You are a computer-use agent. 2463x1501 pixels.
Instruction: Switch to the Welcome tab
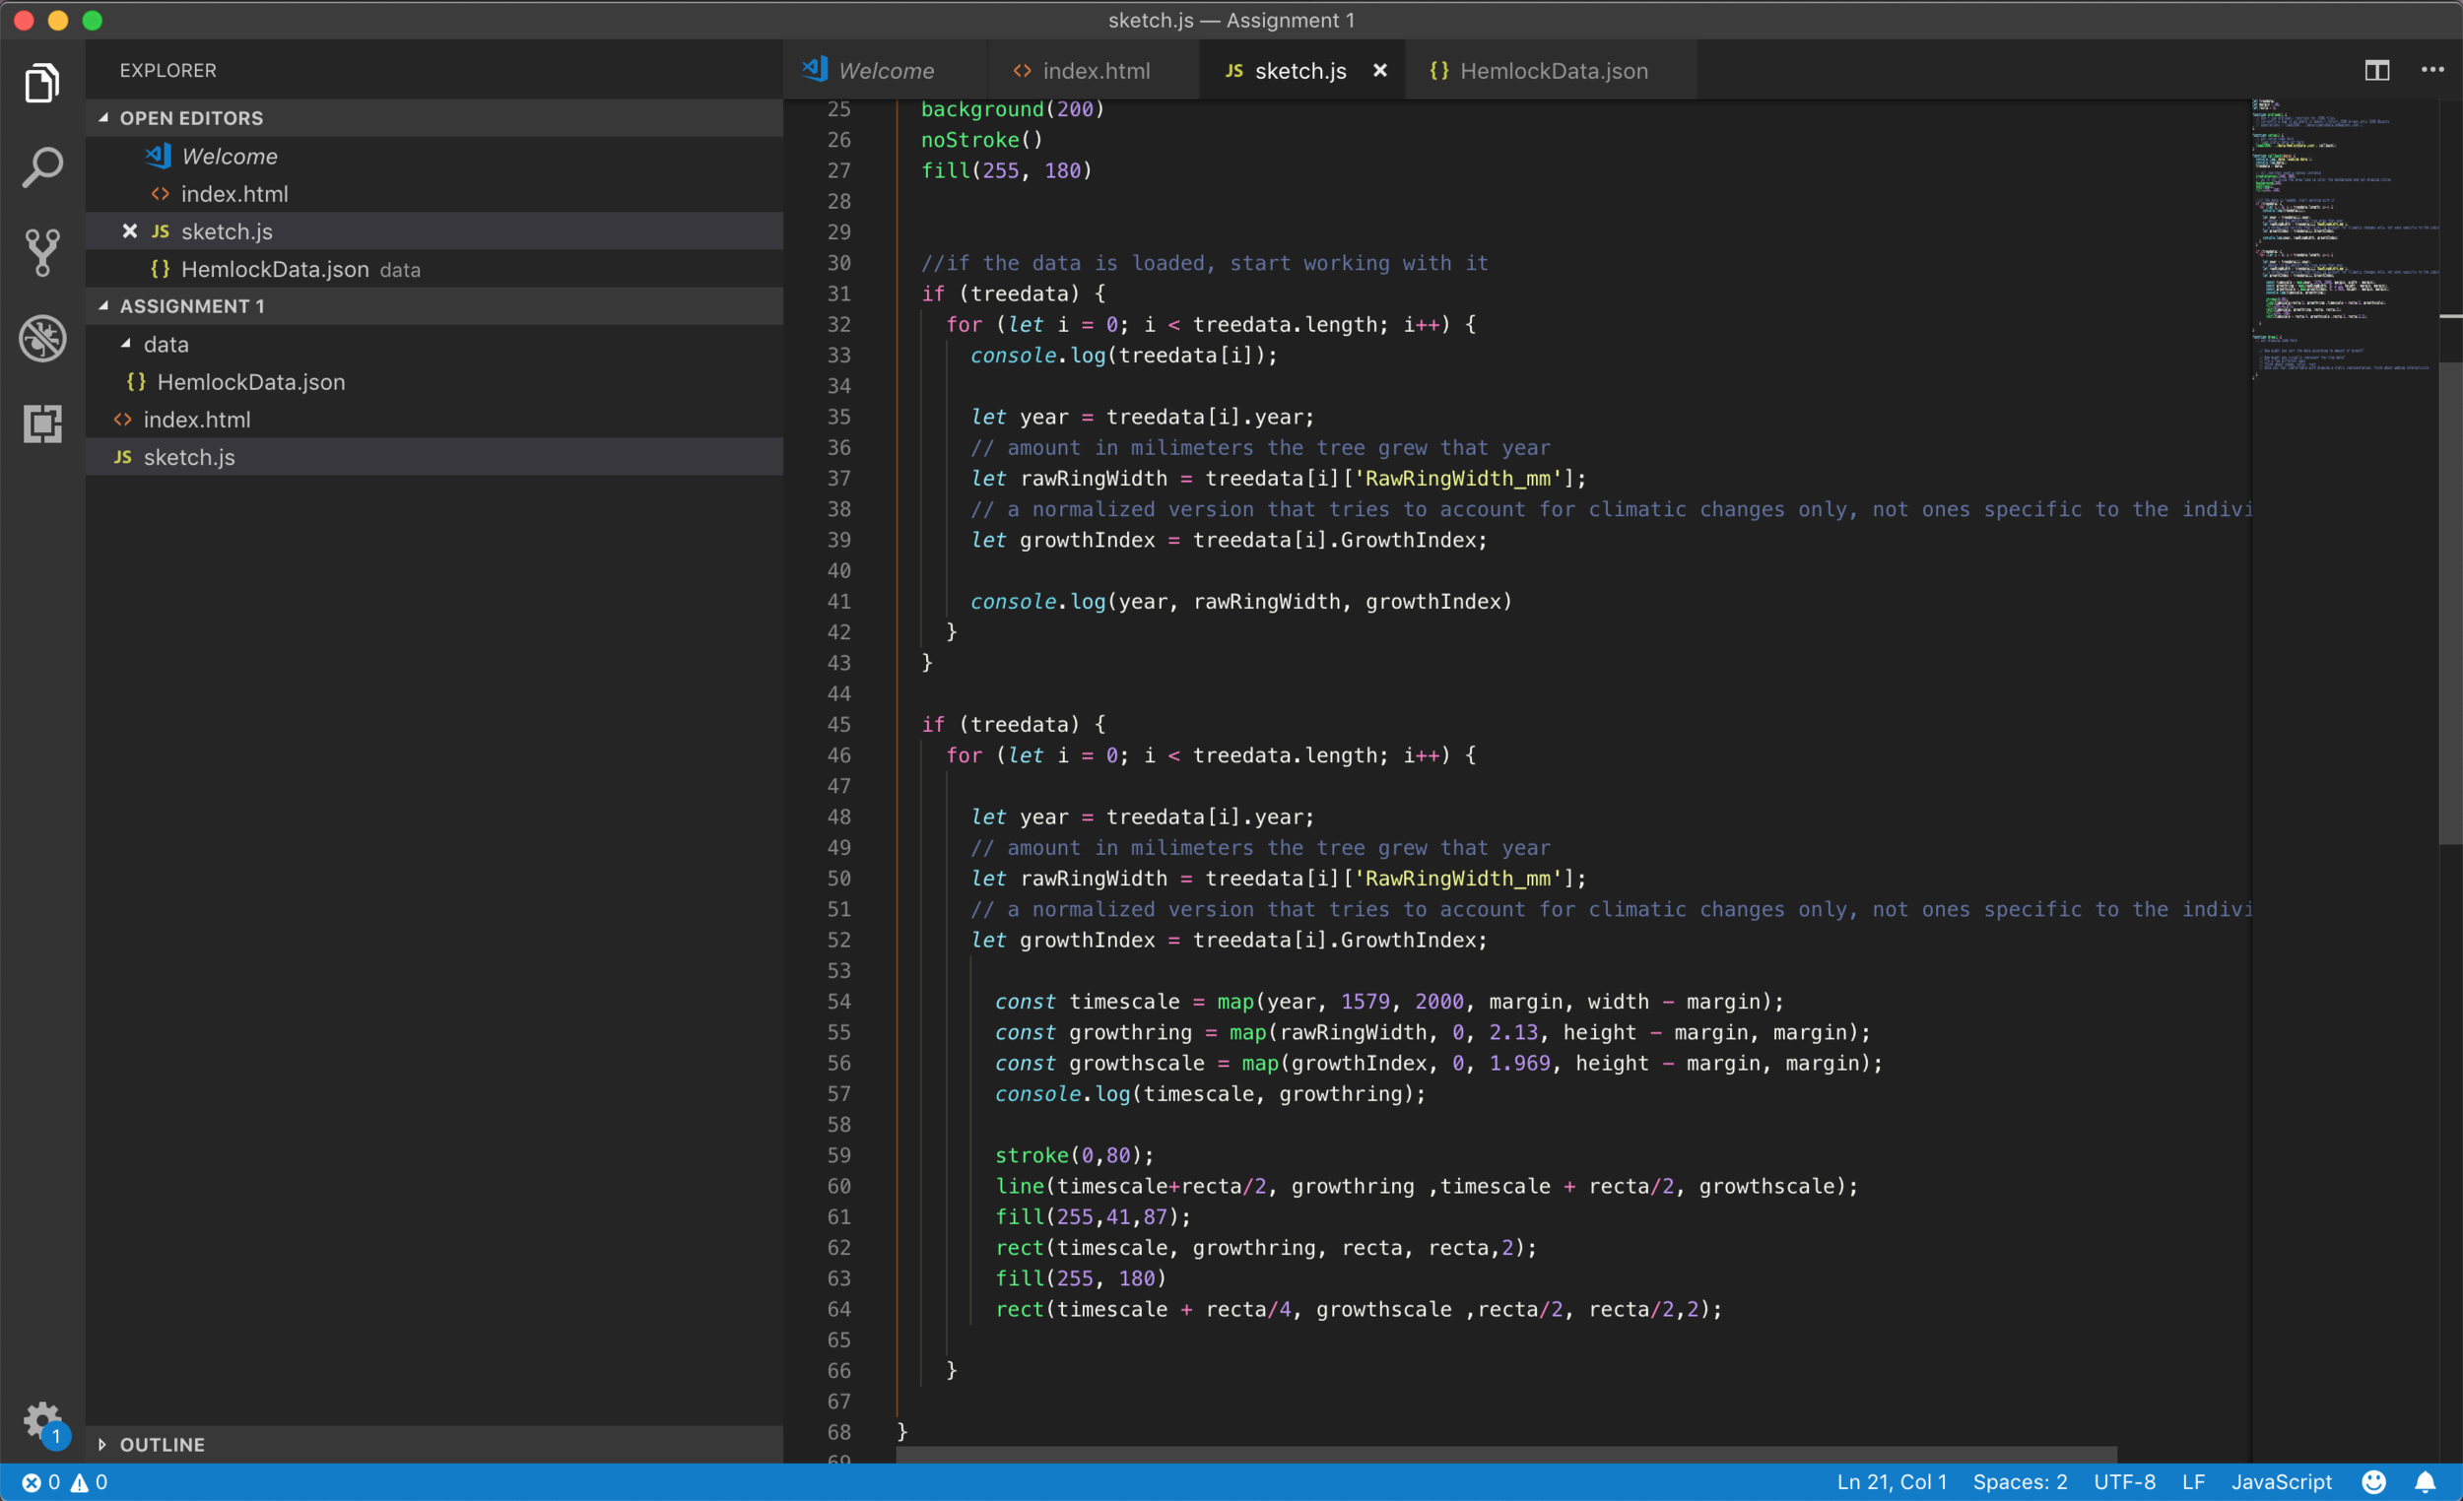[x=886, y=71]
